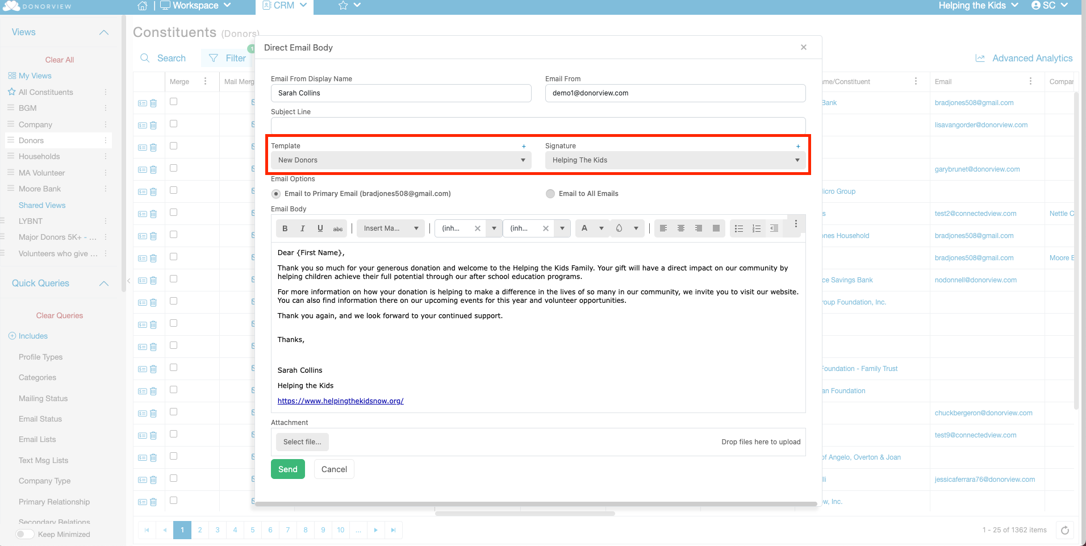Collapse the Views section
1086x546 pixels.
coord(104,32)
